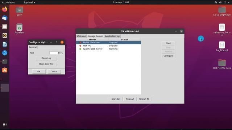The image size is (232, 130).
Task: Click the network status icon in top bar
Action: coord(216,2)
